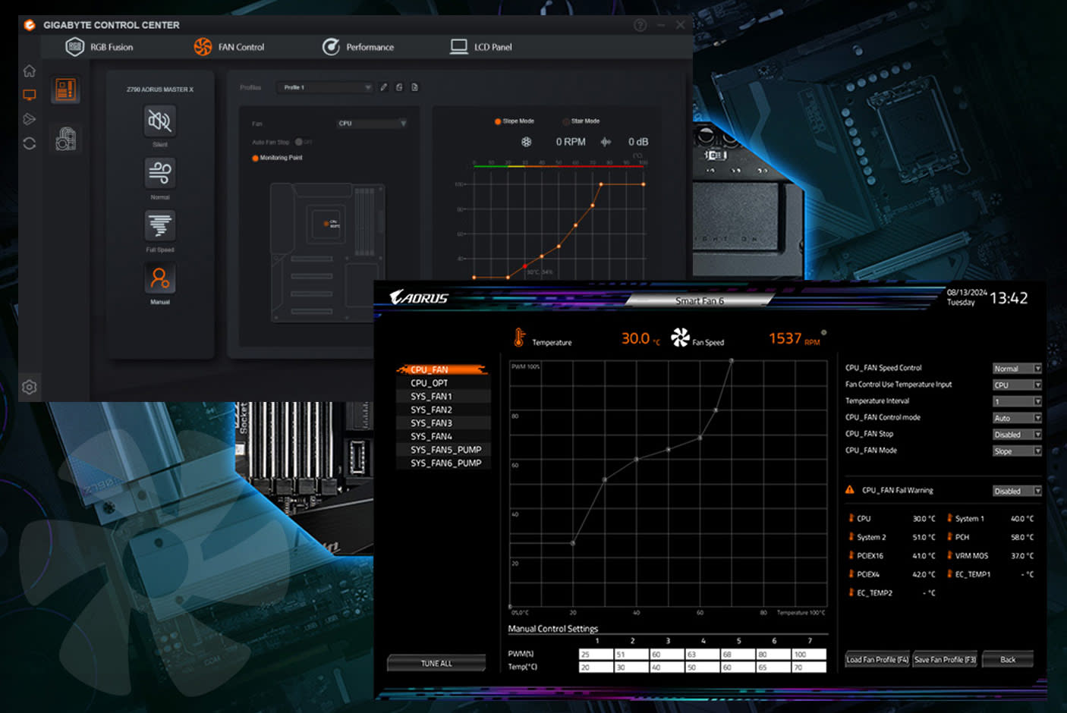Image resolution: width=1067 pixels, height=713 pixels.
Task: Select the Silent fan mode
Action: coord(159,121)
